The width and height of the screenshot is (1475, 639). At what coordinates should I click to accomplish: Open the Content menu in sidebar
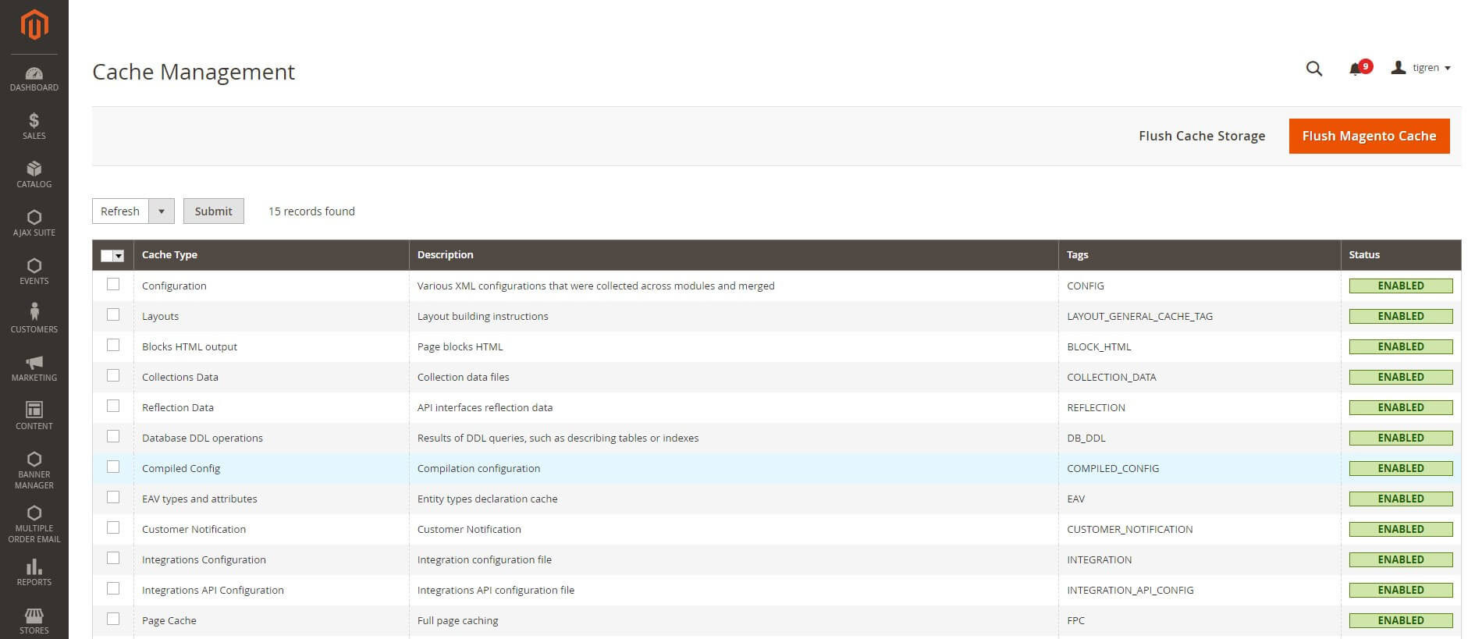(34, 416)
